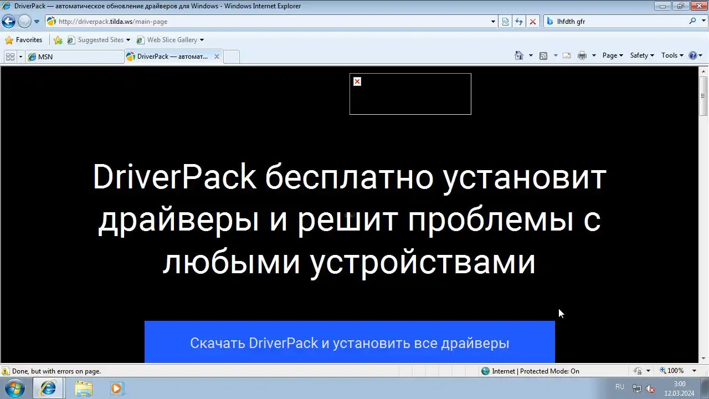The height and width of the screenshot is (399, 709).
Task: Click the Home icon in command bar
Action: (519, 55)
